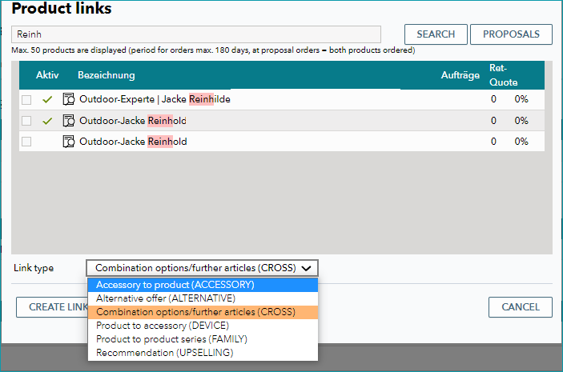This screenshot has width=563, height=372.
Task: Choose Product to accessory (DEVICE)
Action: 203,326
